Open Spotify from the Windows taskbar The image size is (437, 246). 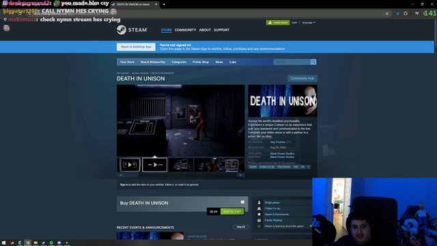51,243
